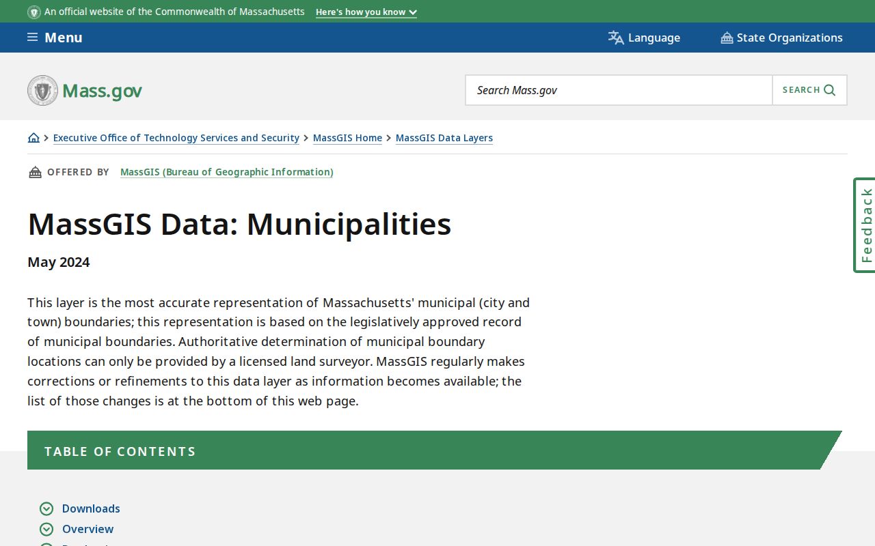Click the hamburger Menu icon
Image resolution: width=875 pixels, height=546 pixels.
coord(32,37)
